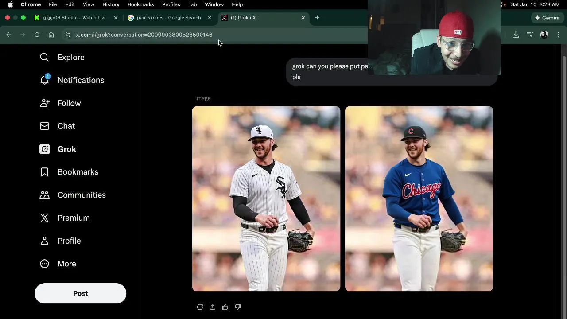Open the Apple menu
This screenshot has height=319, width=567.
point(10,4)
